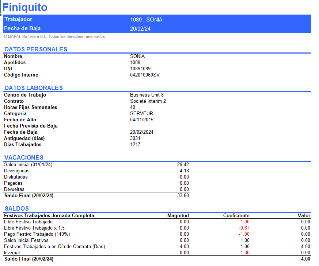This screenshot has height=266, width=319.
Task: Click the 'Libre Festivo Trabajado x 1,5' row label
Action: pos(34,228)
